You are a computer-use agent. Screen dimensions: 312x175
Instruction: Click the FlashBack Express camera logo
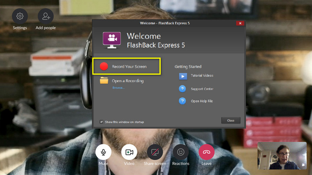tap(112, 40)
